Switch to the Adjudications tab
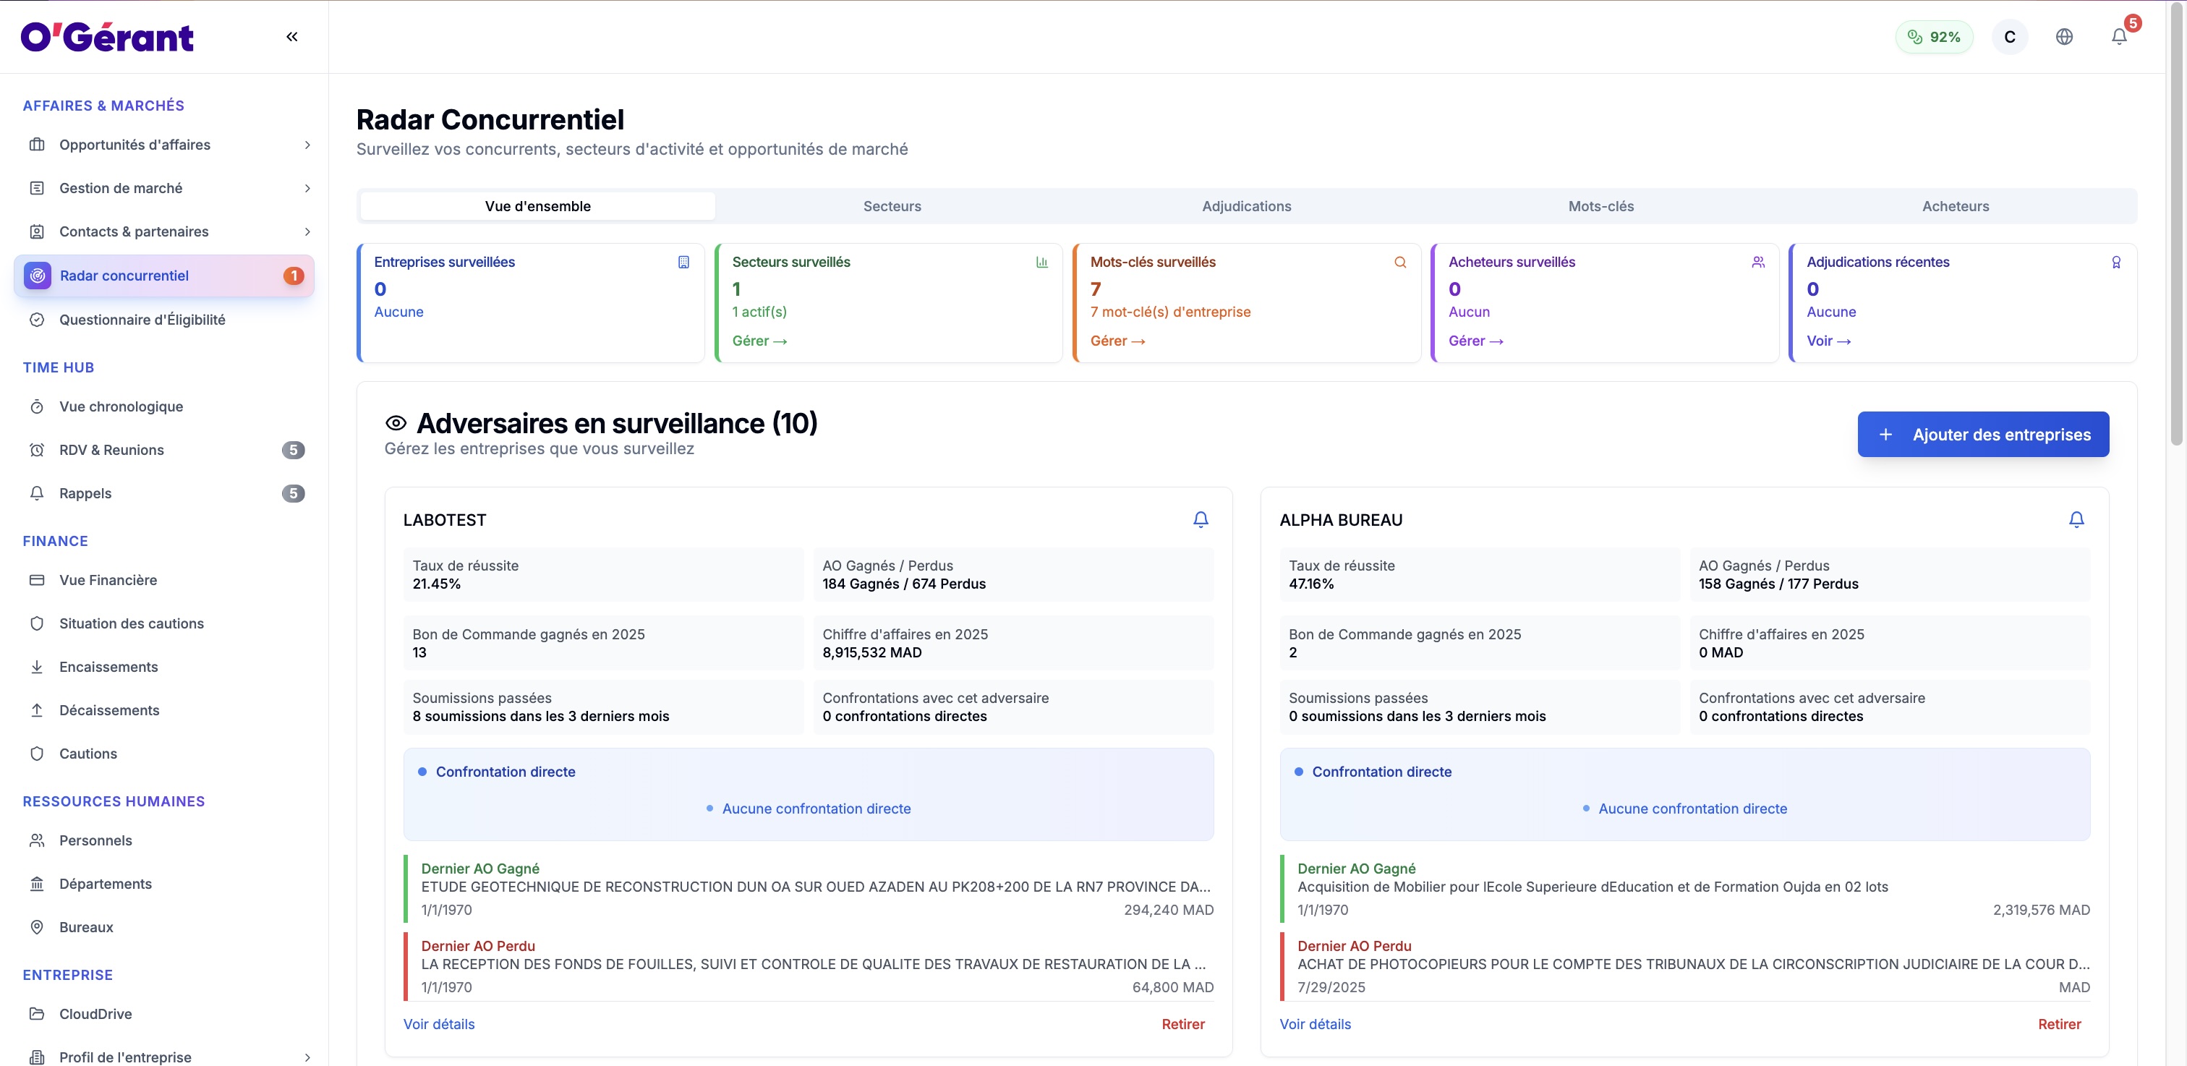 tap(1245, 206)
